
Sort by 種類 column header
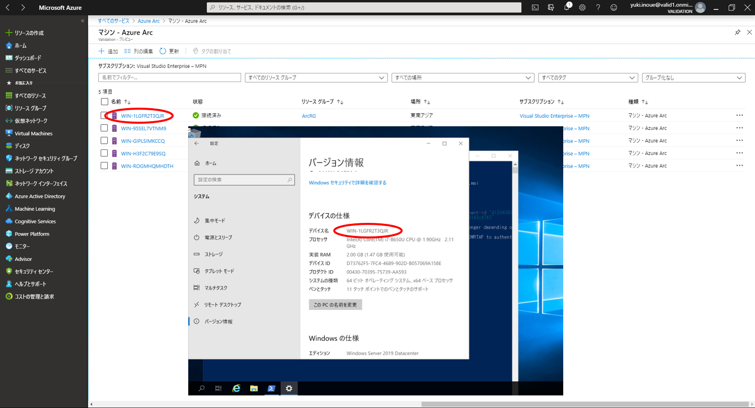point(638,102)
